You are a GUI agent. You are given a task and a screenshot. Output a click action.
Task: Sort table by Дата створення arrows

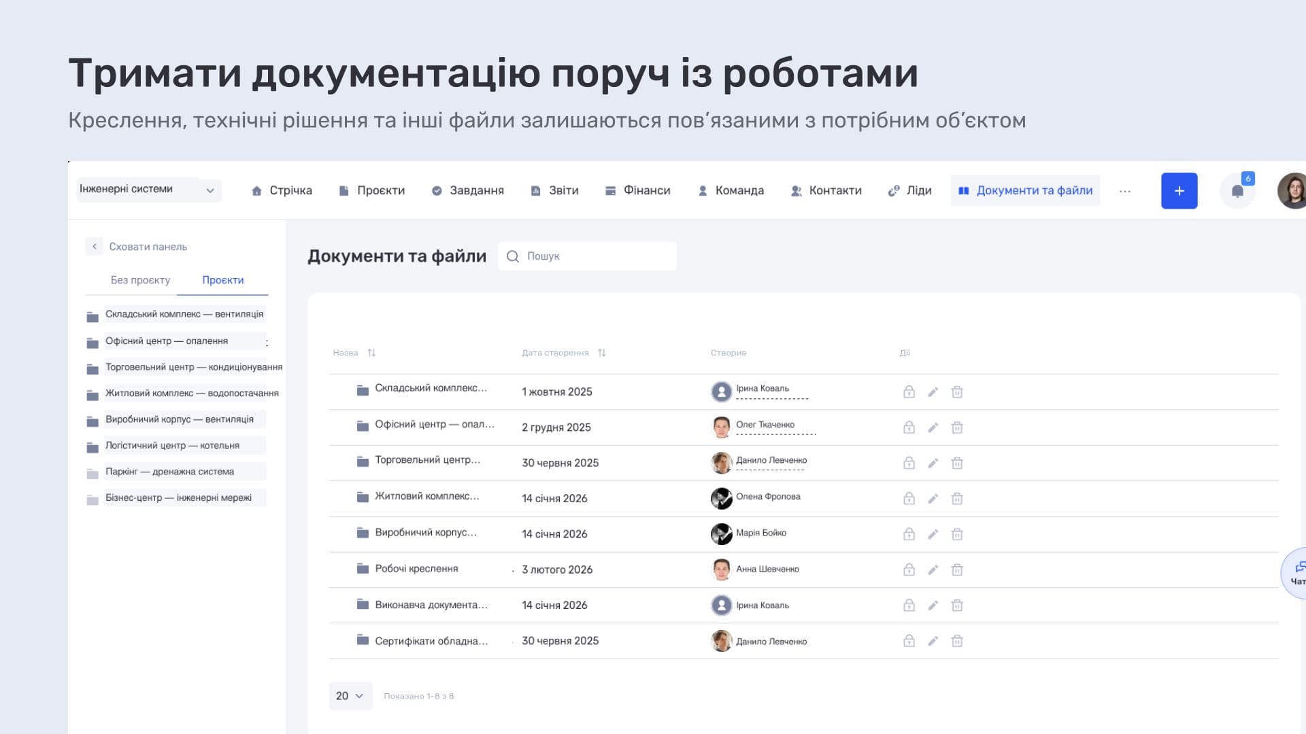pos(601,353)
